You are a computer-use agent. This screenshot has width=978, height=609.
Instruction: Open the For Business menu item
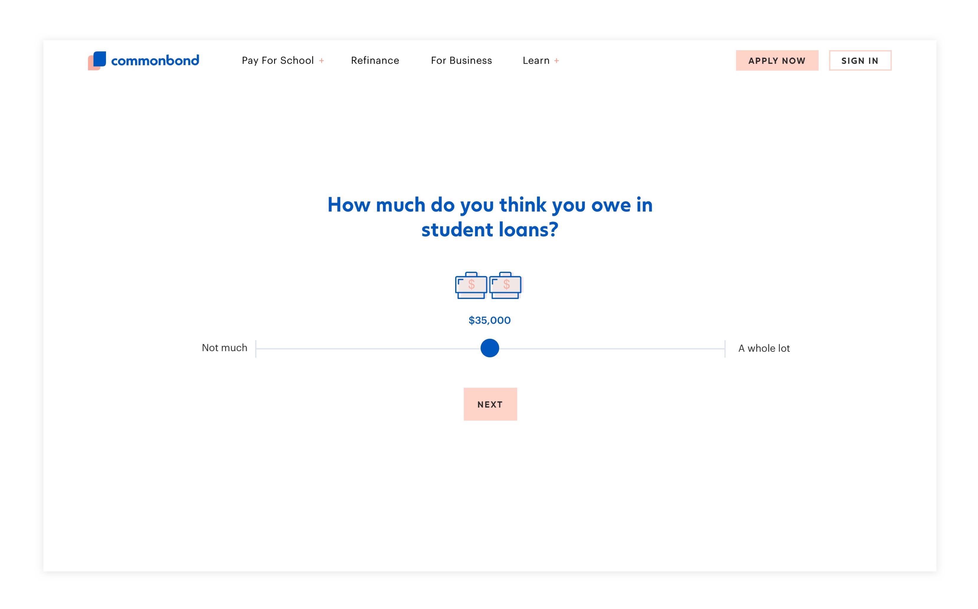click(461, 60)
